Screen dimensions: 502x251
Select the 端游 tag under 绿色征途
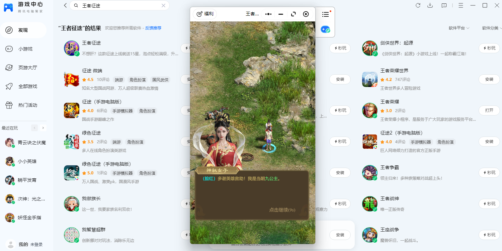(x=116, y=142)
